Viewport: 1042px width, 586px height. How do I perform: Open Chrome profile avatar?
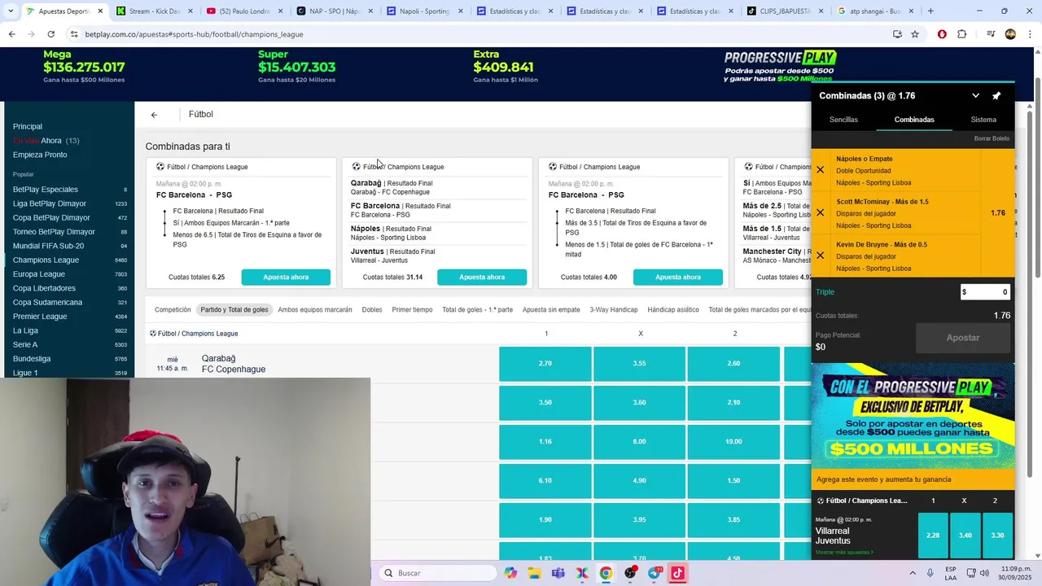coord(1010,34)
